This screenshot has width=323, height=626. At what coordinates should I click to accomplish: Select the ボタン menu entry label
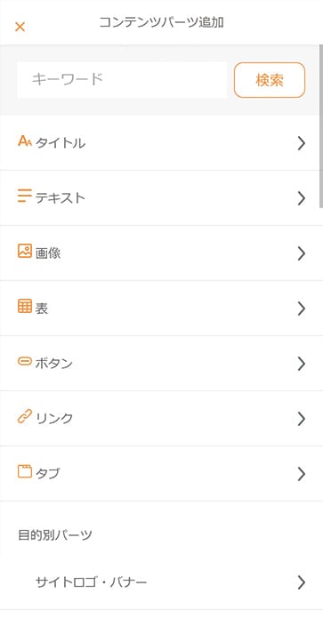click(54, 364)
